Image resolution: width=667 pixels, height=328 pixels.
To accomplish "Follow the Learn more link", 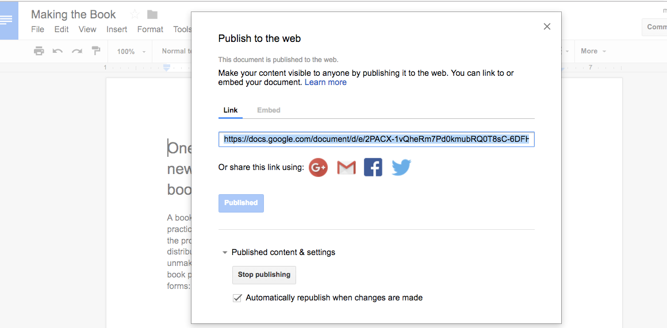I will 325,82.
